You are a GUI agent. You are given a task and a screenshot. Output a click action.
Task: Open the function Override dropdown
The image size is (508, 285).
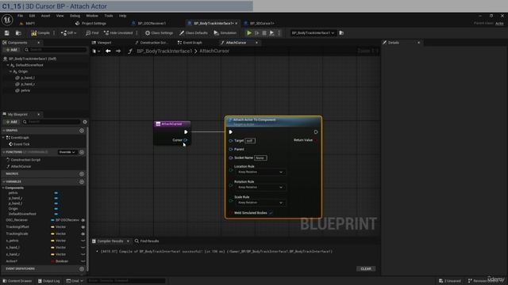[x=67, y=152]
